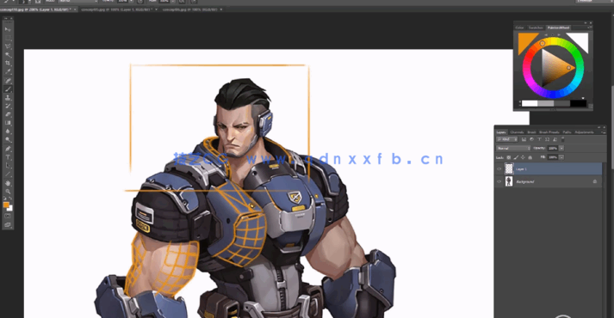Select the Background layer row

549,181
